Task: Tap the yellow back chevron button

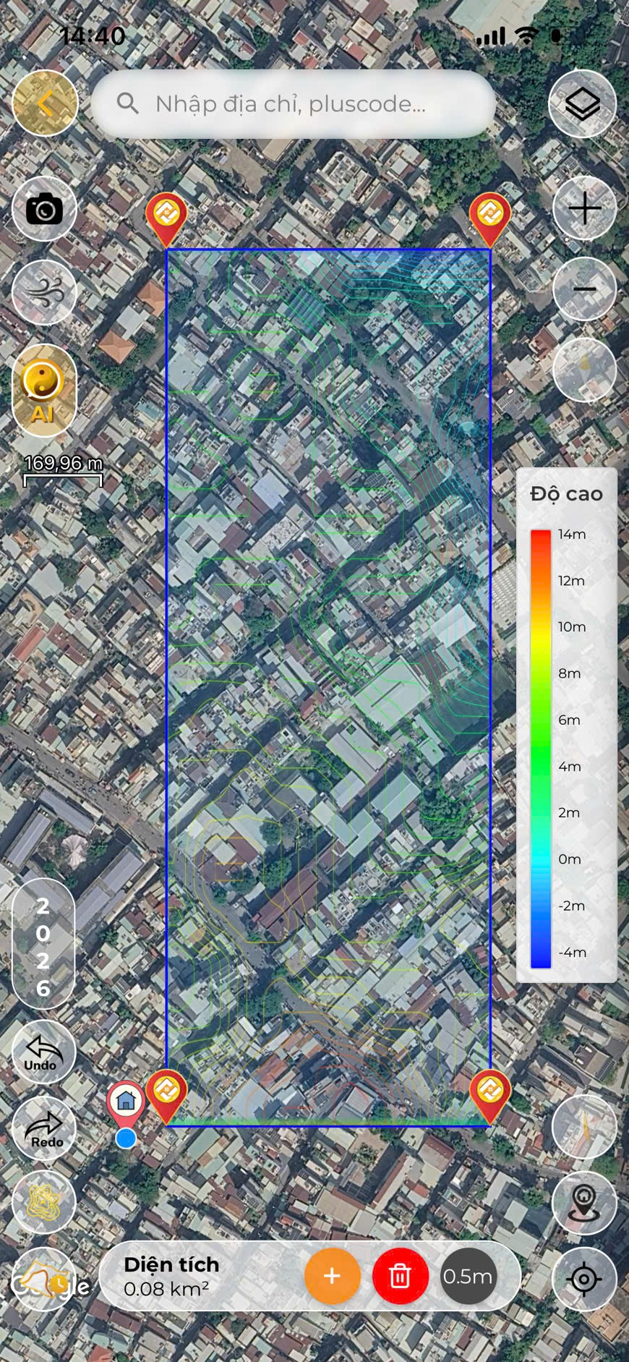Action: (x=45, y=104)
